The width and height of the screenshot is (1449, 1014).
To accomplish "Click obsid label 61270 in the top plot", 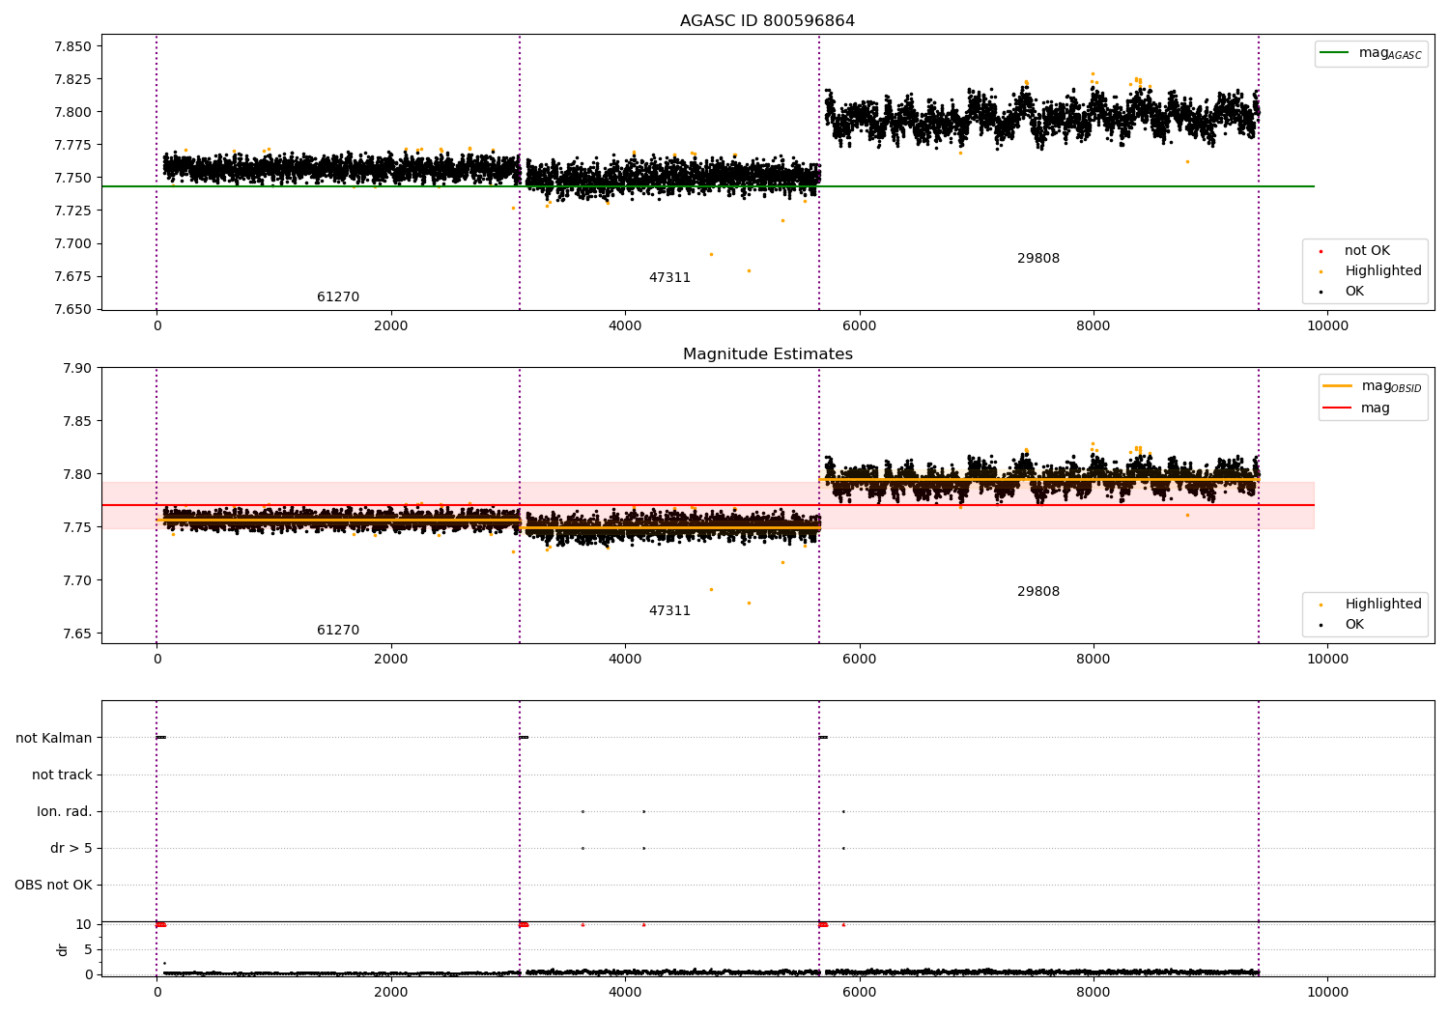I will click(338, 297).
